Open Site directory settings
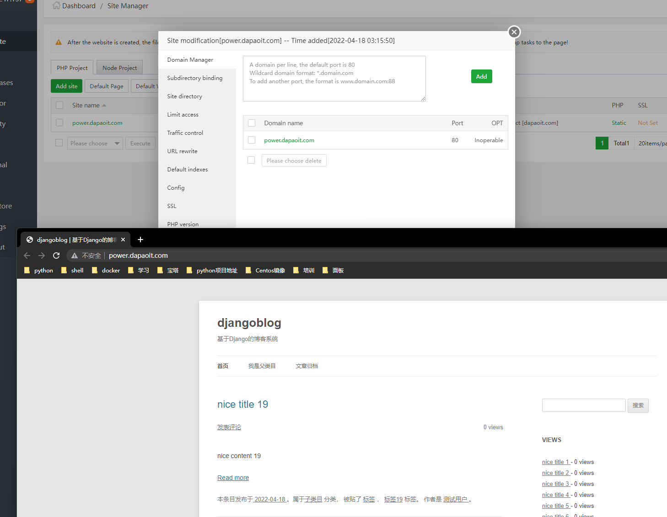Image resolution: width=667 pixels, height=517 pixels. (x=197, y=96)
